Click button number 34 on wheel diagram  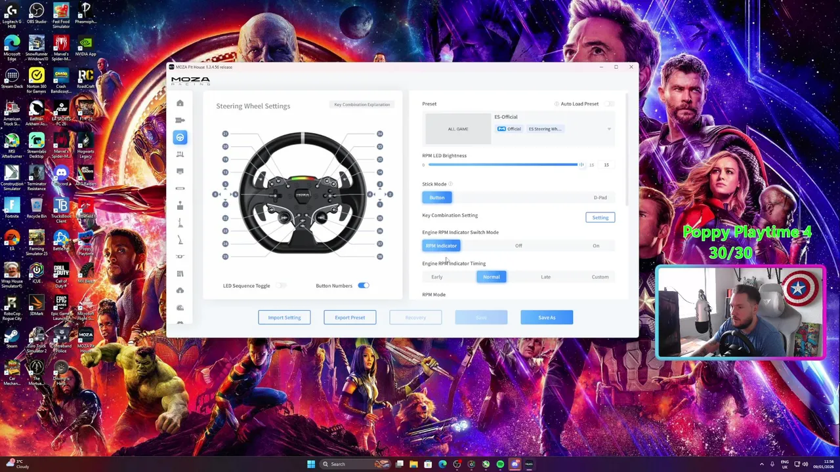coord(380,134)
